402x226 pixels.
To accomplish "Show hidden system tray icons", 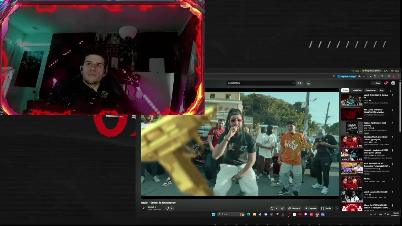I will (371, 214).
